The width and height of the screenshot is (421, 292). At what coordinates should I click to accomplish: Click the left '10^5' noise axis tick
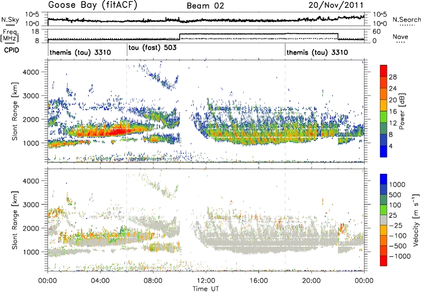pos(32,15)
